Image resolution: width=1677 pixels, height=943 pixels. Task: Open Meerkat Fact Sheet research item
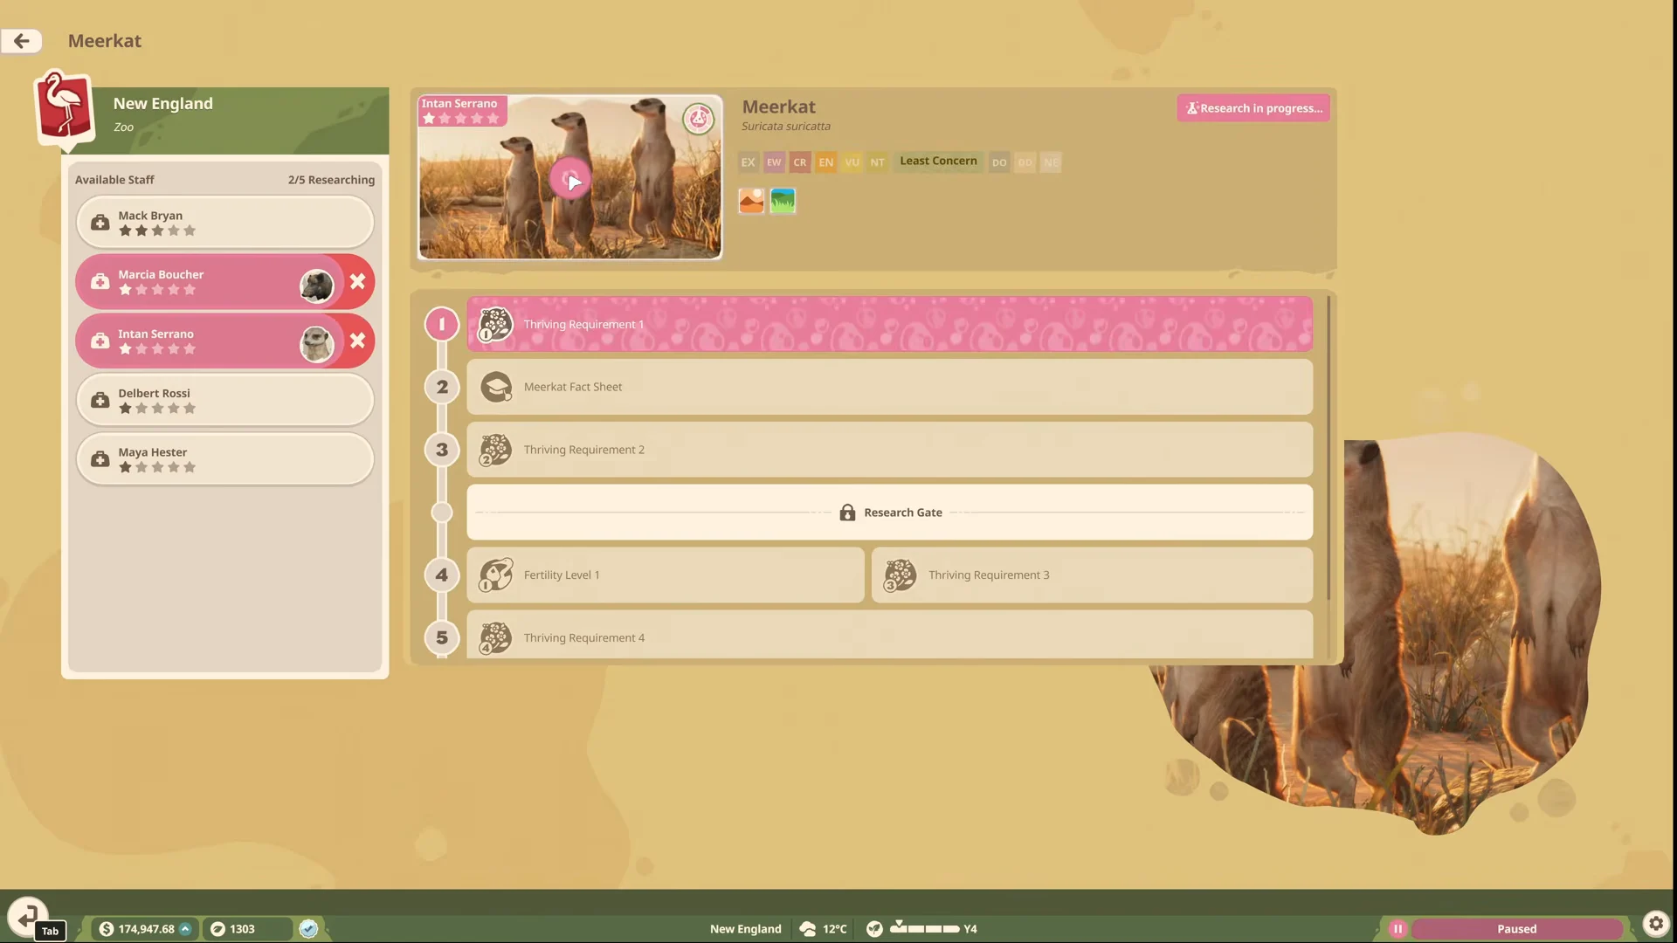tap(889, 387)
